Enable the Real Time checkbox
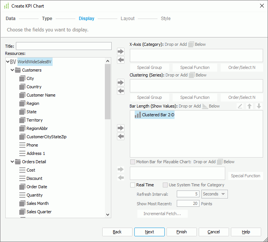 [132, 185]
